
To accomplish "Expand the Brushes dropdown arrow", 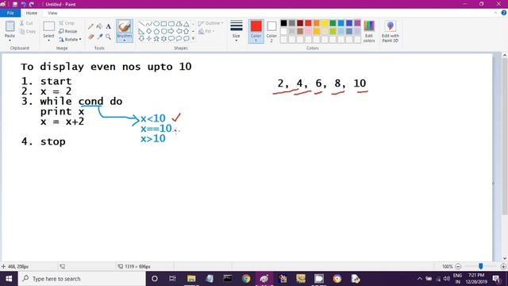I will tap(125, 41).
